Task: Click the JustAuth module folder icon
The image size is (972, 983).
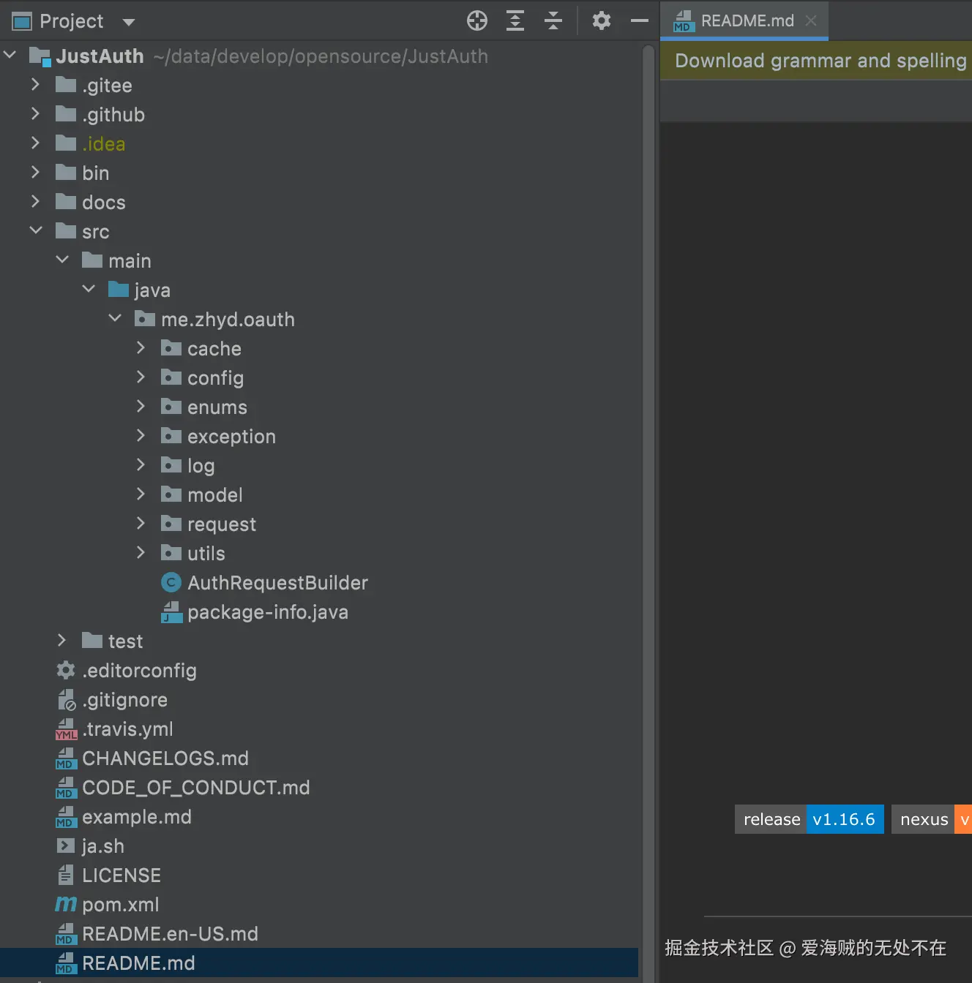Action: tap(40, 56)
